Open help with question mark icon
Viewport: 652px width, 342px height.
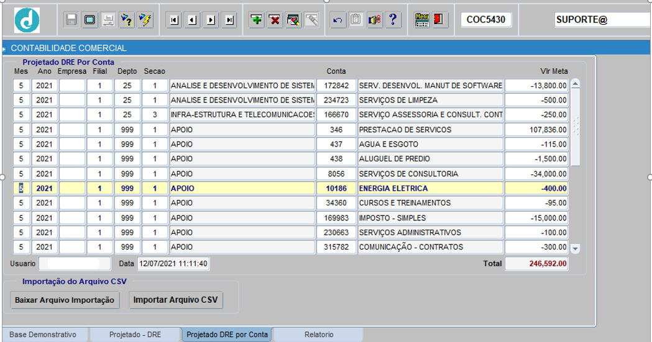point(393,19)
